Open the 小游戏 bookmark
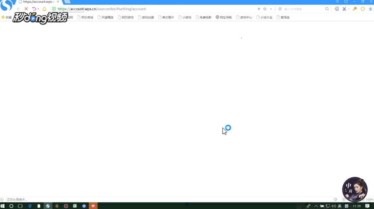Screen dimensions: 374x209 (x=185, y=17)
